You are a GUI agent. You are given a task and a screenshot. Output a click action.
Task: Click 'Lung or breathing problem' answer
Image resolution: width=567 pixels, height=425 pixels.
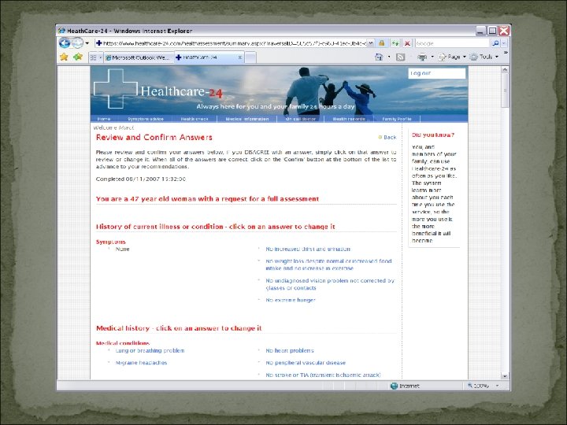point(150,350)
